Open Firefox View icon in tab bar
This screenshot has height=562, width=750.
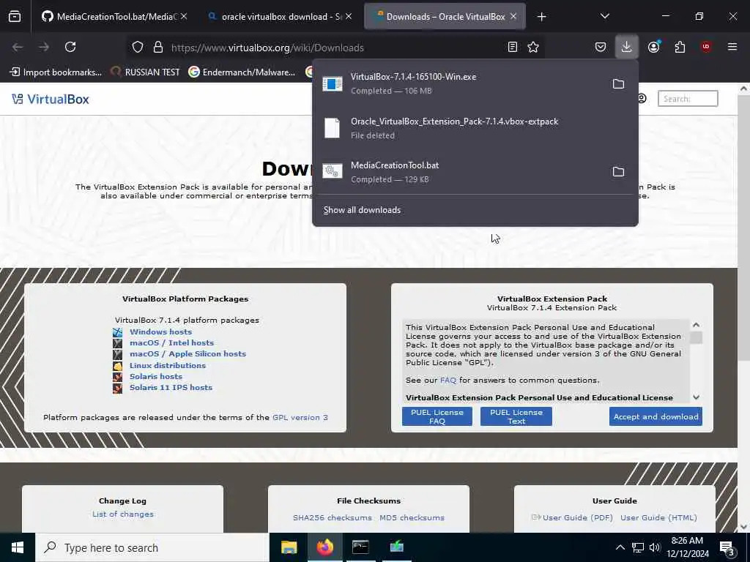15,16
